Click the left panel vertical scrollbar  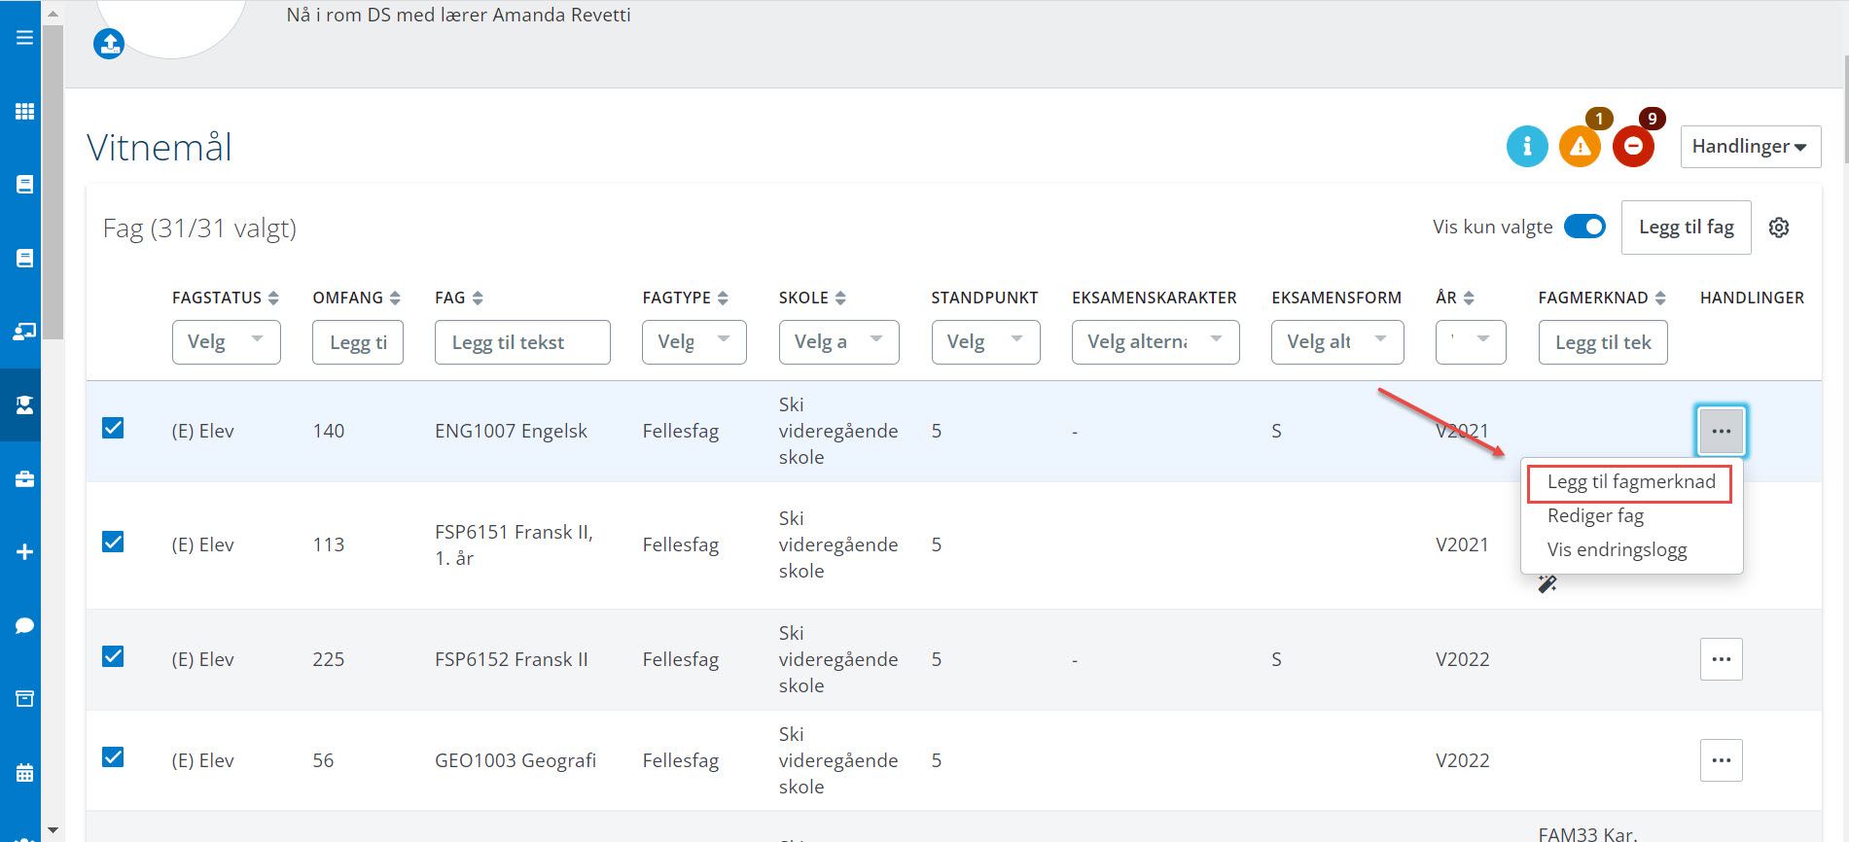coord(53,185)
